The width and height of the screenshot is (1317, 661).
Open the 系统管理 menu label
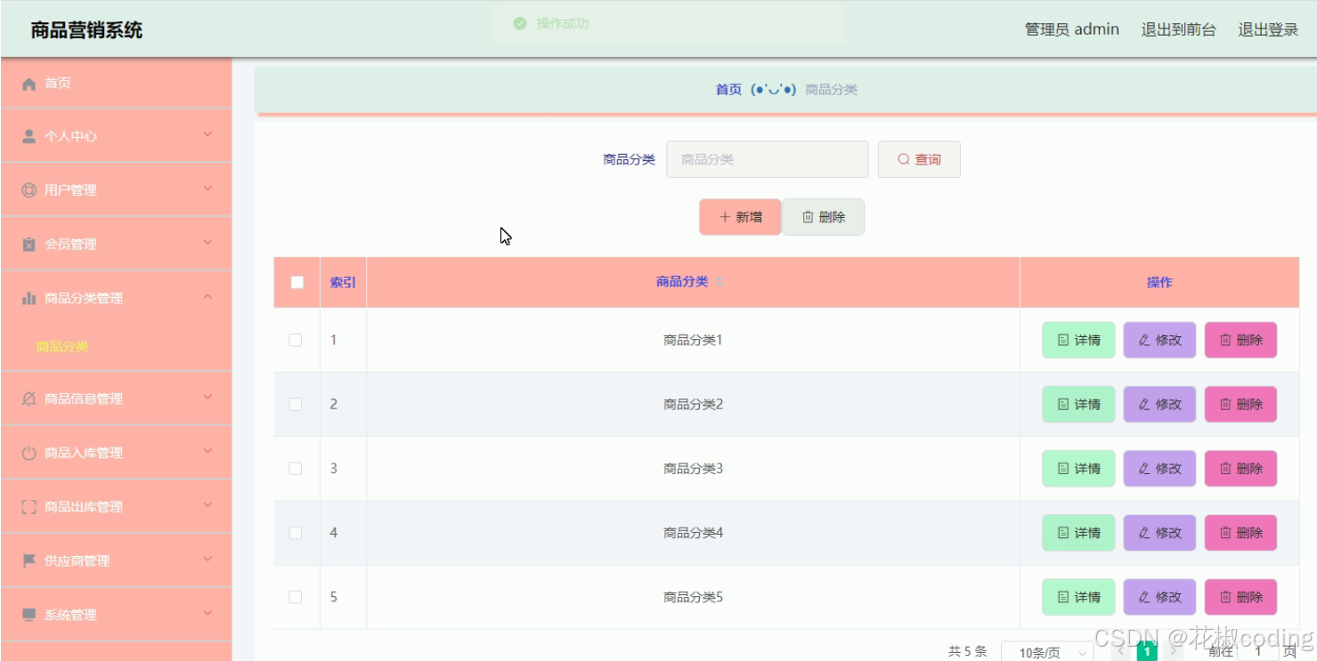point(71,616)
